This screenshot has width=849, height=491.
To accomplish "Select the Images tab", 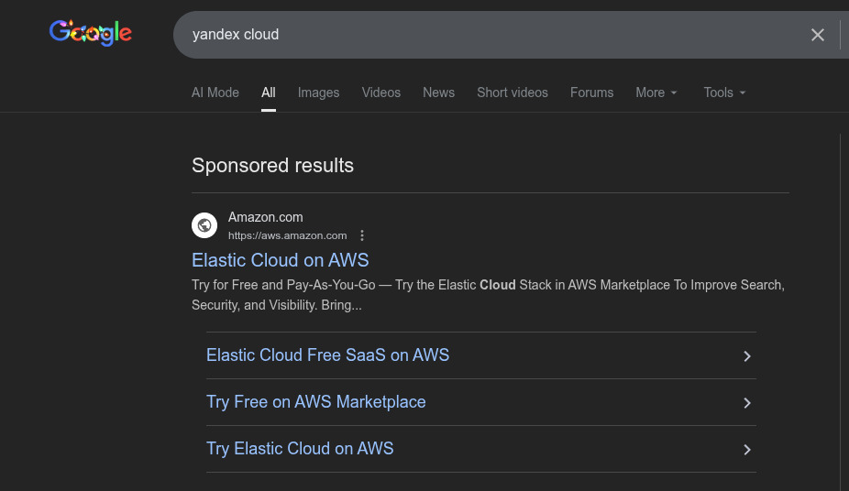I will pos(318,93).
